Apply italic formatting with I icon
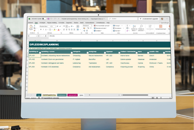This screenshot has width=194, height=130. 43,29
